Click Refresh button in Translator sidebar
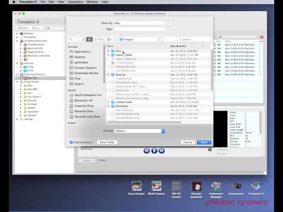This screenshot has width=283, height=212. click(23, 28)
